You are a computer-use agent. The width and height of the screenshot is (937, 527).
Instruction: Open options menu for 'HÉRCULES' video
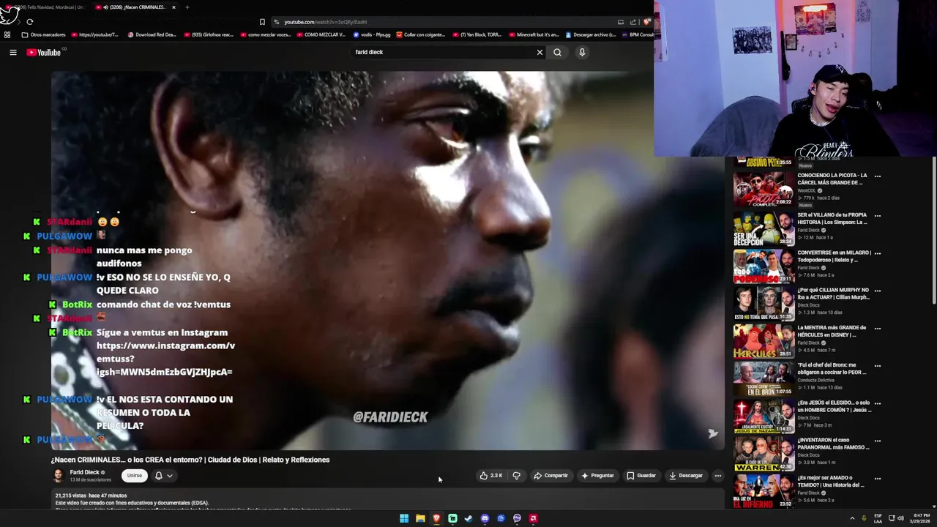(x=877, y=328)
